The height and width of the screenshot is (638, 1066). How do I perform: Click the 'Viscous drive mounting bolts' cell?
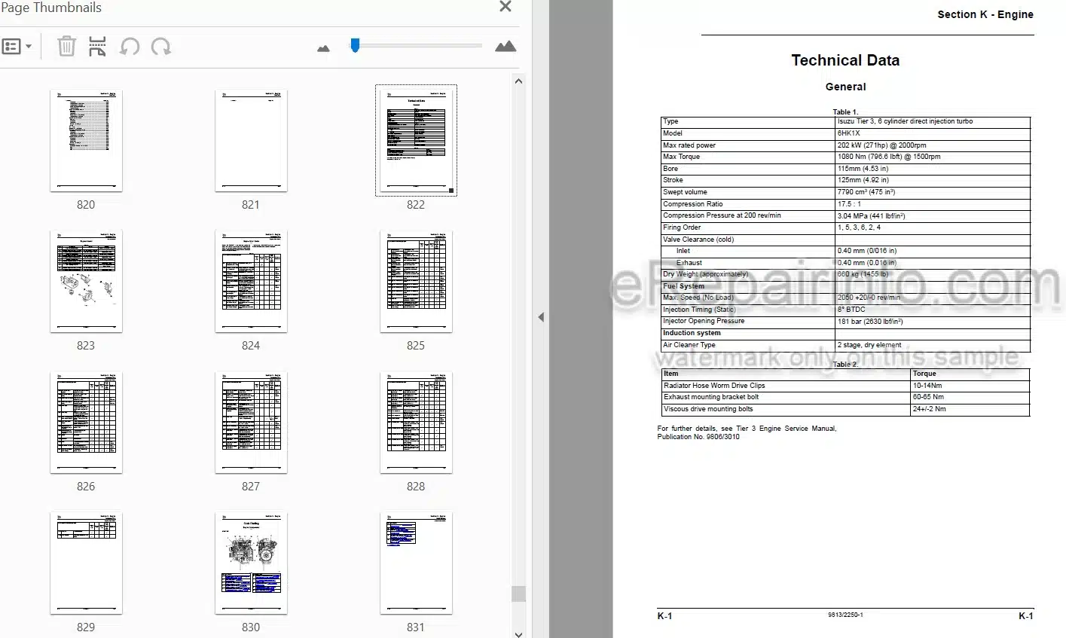click(708, 409)
